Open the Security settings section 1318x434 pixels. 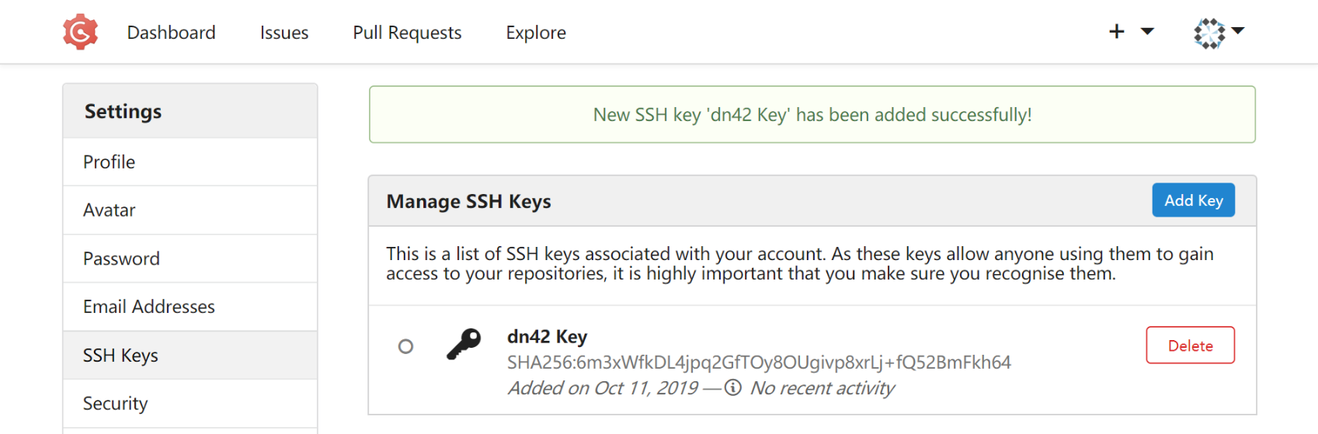pyautogui.click(x=190, y=404)
